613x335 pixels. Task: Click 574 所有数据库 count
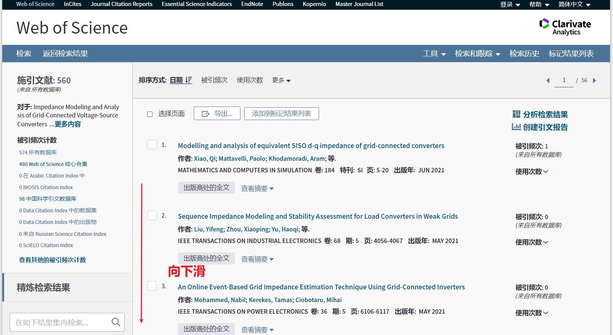click(x=38, y=153)
